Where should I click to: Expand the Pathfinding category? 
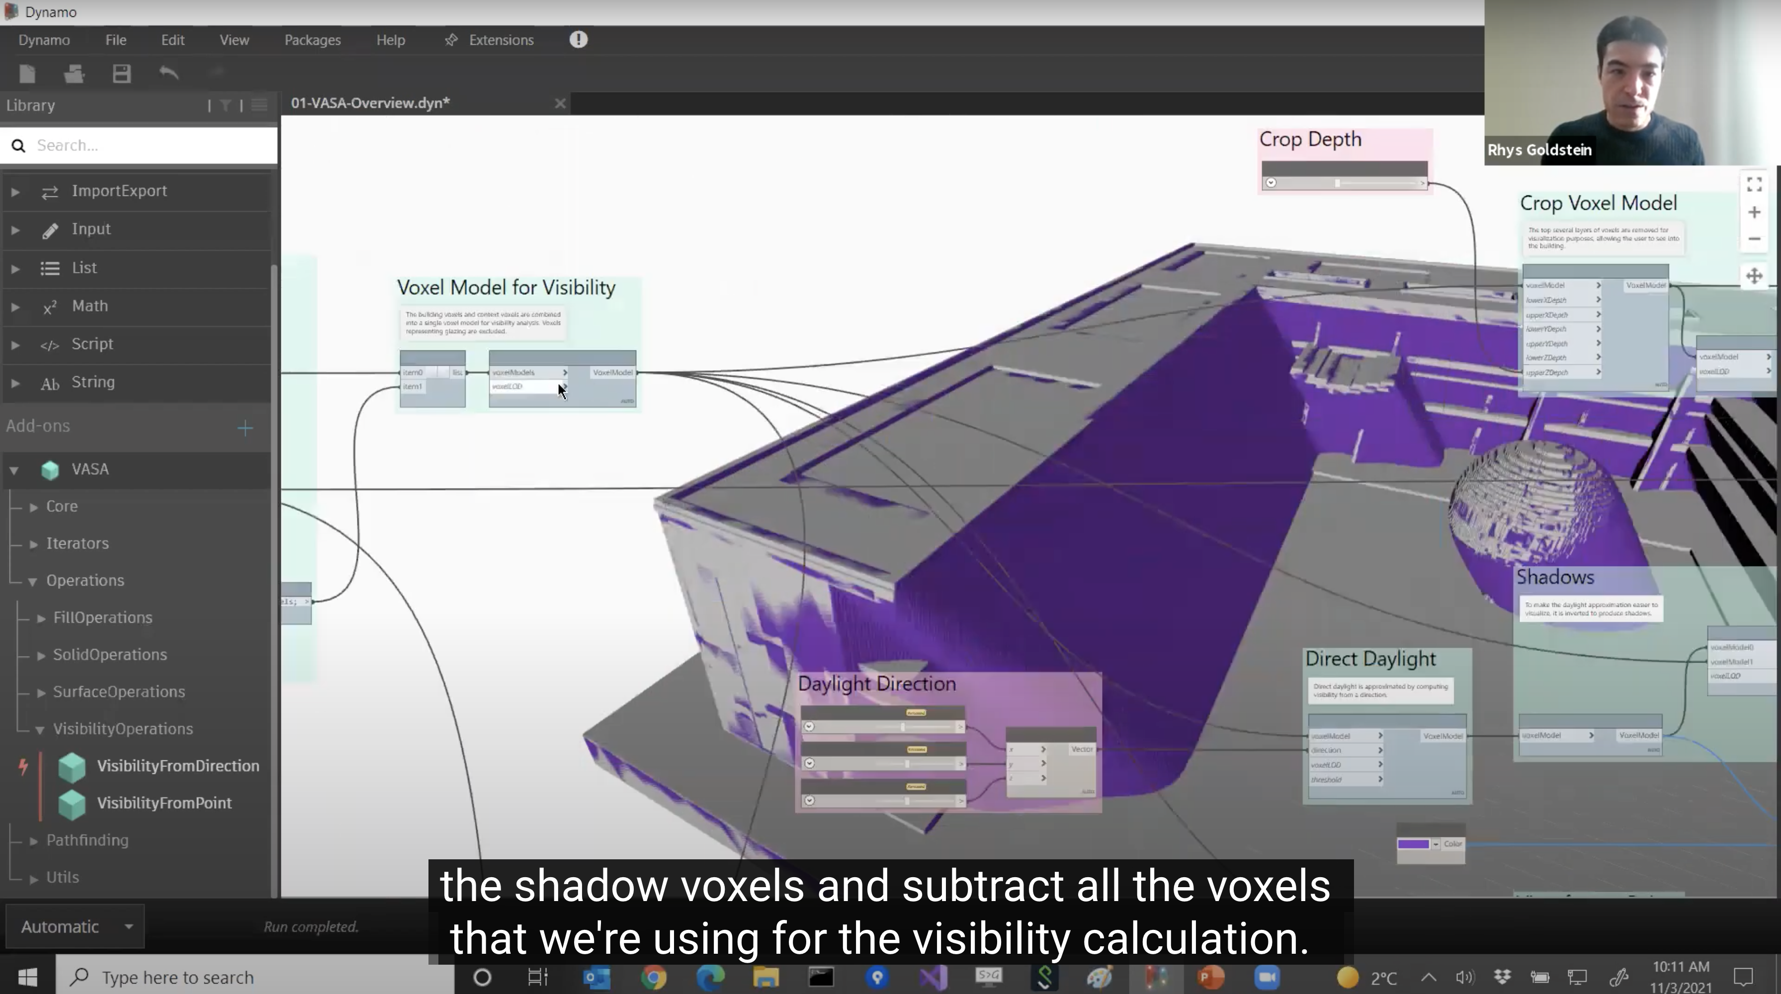[x=34, y=840]
